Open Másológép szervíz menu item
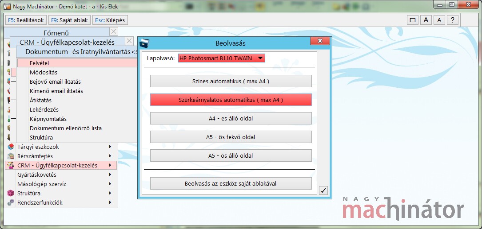Viewport: 482px width, 229px height. coord(61,184)
